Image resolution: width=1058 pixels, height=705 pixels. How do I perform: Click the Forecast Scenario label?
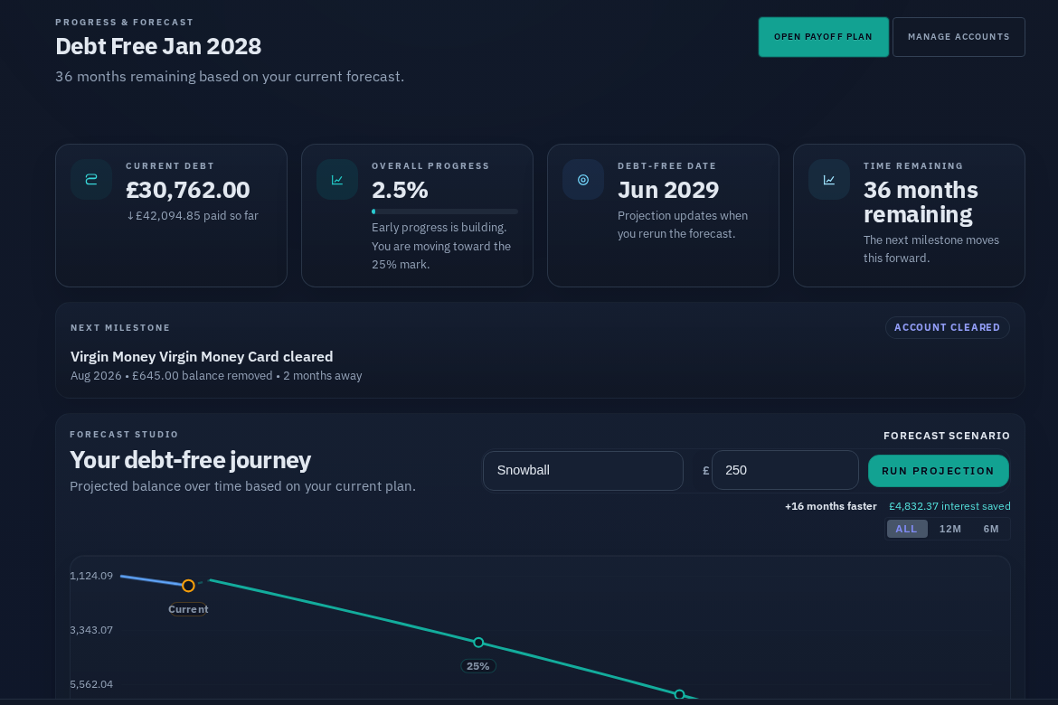(x=947, y=436)
